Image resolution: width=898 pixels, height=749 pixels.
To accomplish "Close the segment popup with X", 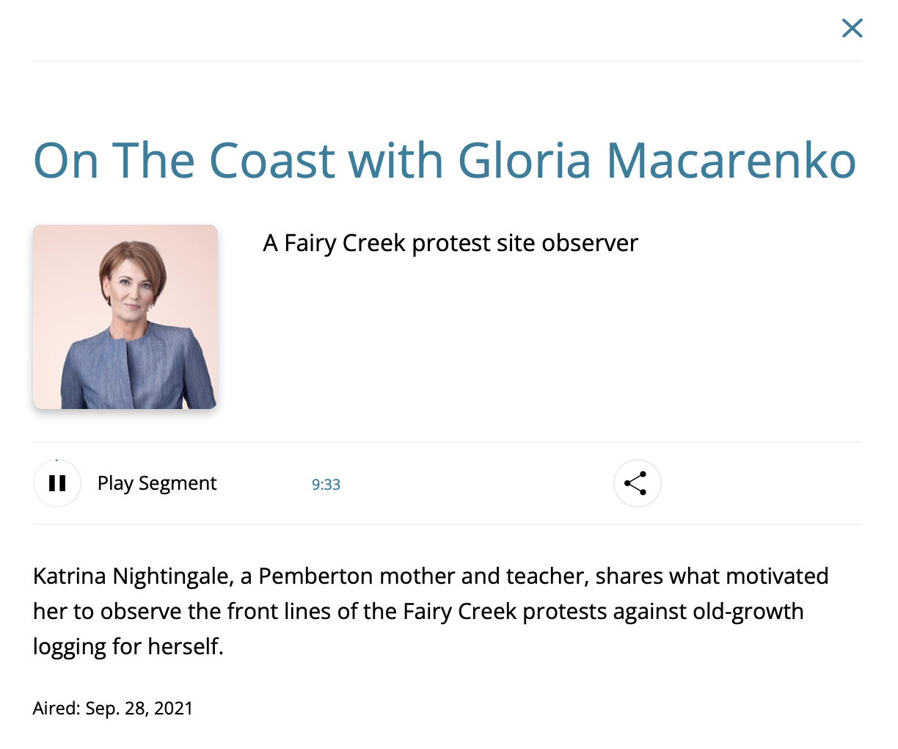I will tap(852, 29).
